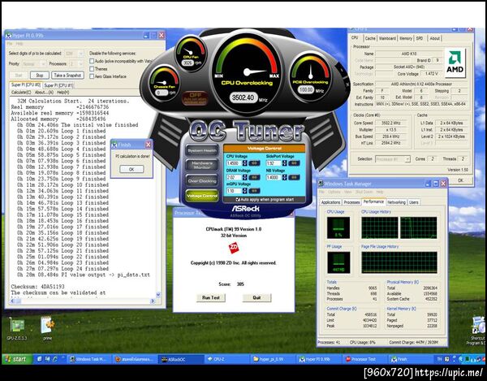Screen dimensions: 487x381
Task: Click the Chassis Fan gauge in OC Tuner
Action: pyautogui.click(x=164, y=82)
